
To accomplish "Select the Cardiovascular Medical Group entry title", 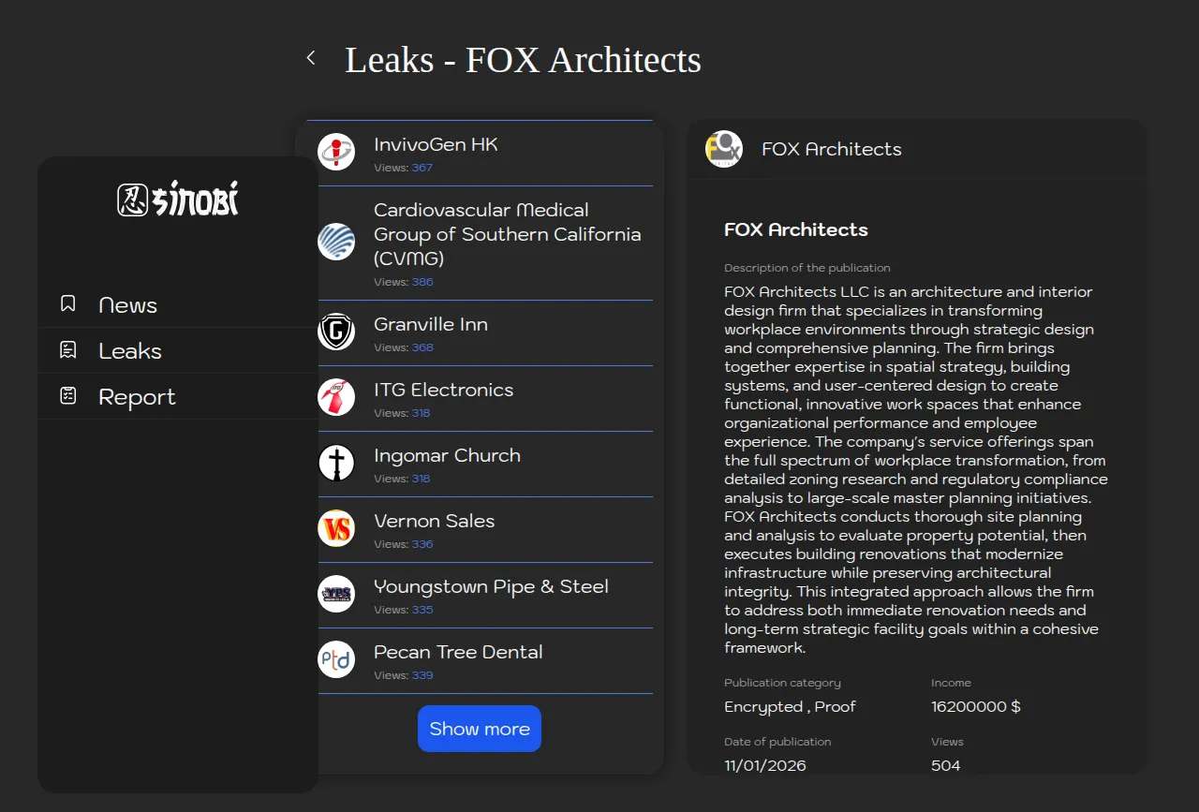I will coord(507,234).
